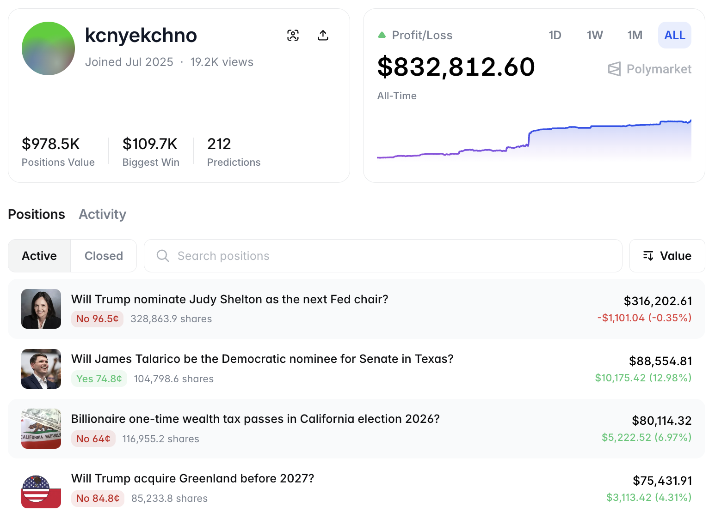715x518 pixels.
Task: Click the Search positions input field
Action: pos(324,255)
